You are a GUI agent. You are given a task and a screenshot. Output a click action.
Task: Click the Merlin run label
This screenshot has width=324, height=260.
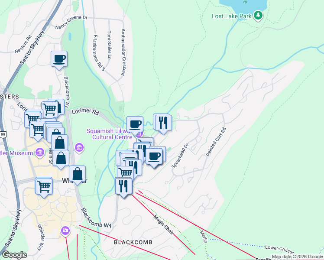203,237
